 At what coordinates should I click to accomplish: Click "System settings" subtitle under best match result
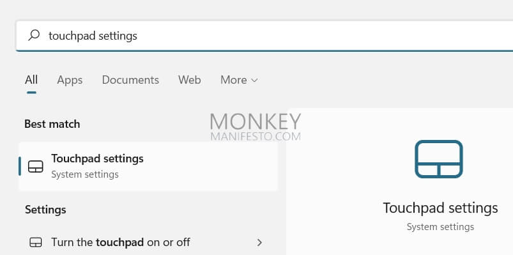coord(85,174)
